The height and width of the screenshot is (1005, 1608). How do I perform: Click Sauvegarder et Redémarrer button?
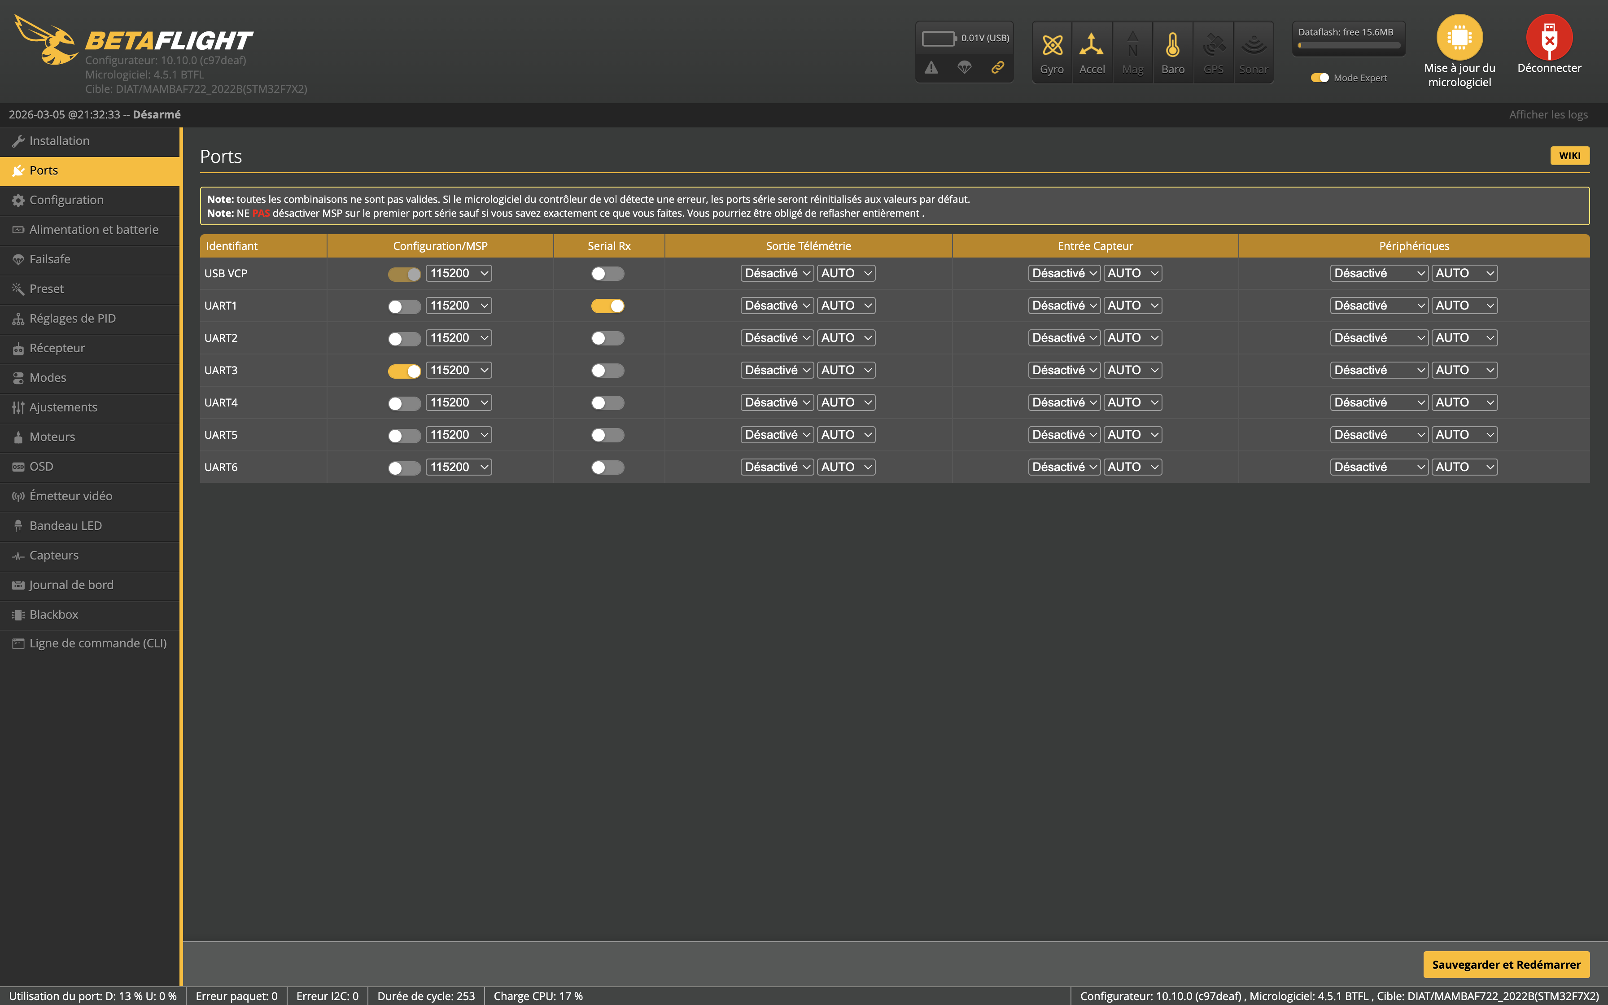(1506, 965)
